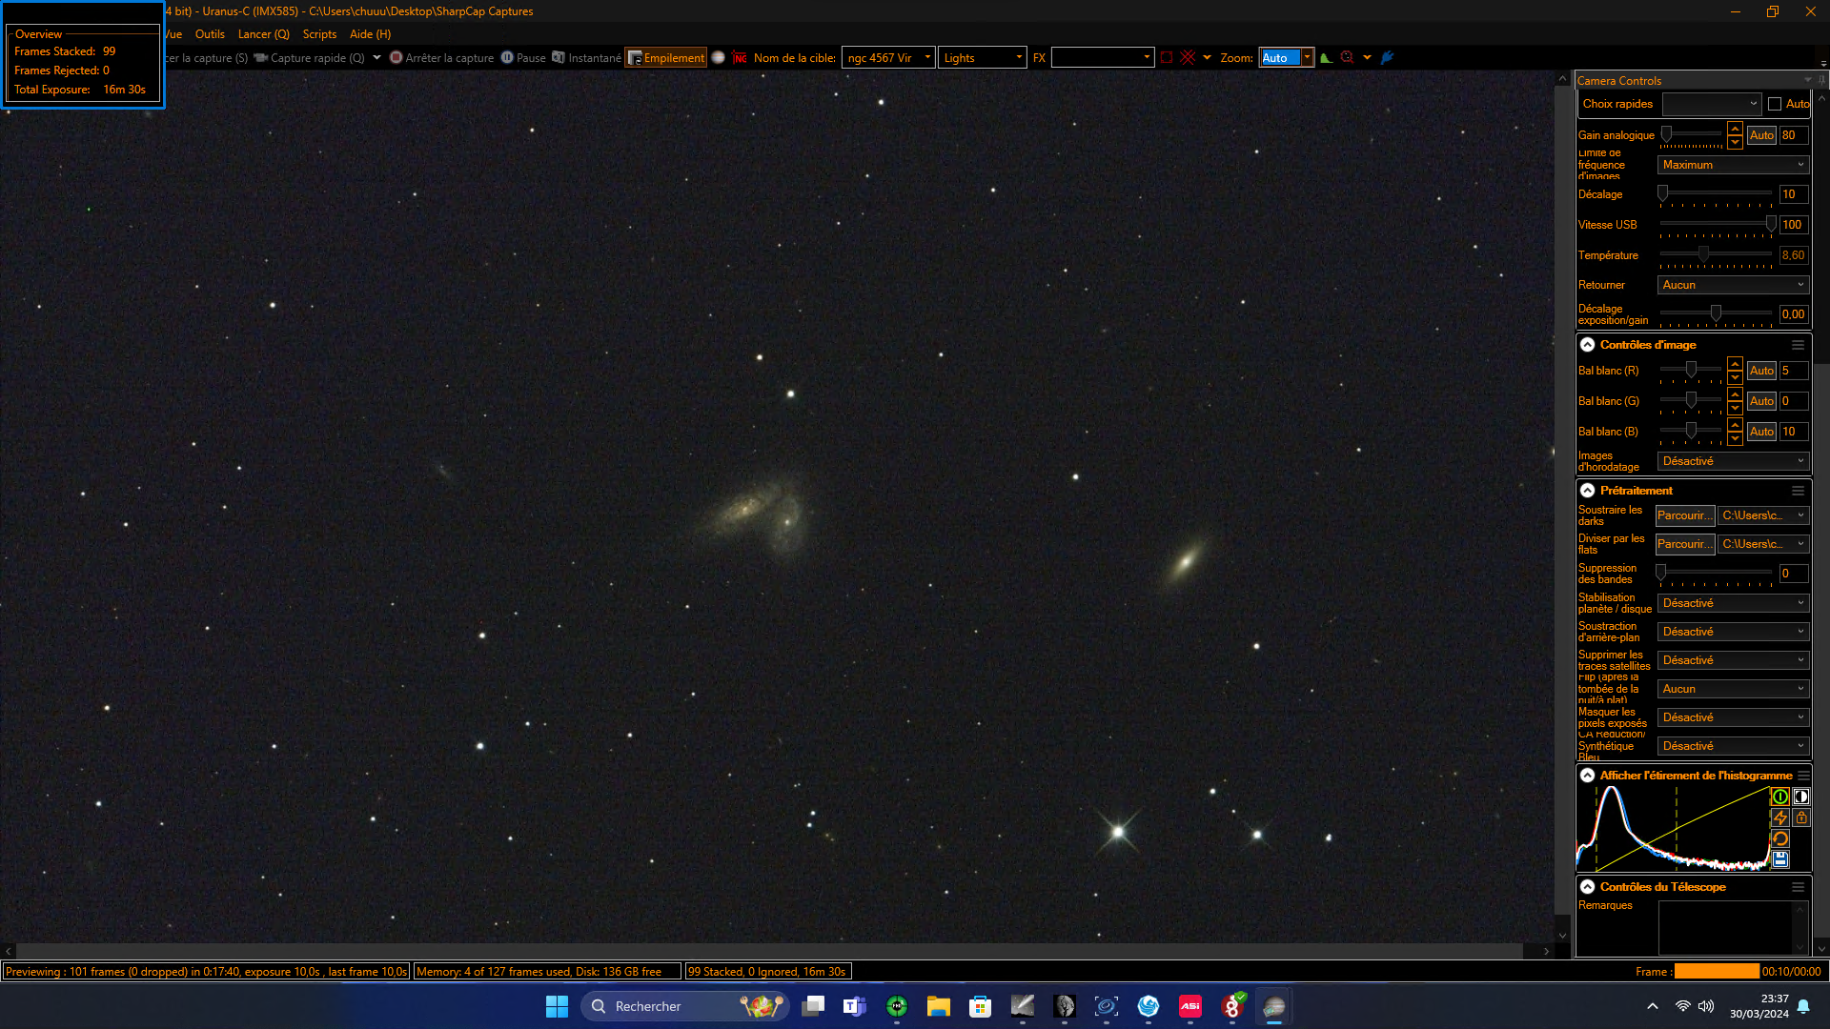This screenshot has width=1830, height=1029.
Task: Open the Images d'horodatage dropdown
Action: point(1733,461)
